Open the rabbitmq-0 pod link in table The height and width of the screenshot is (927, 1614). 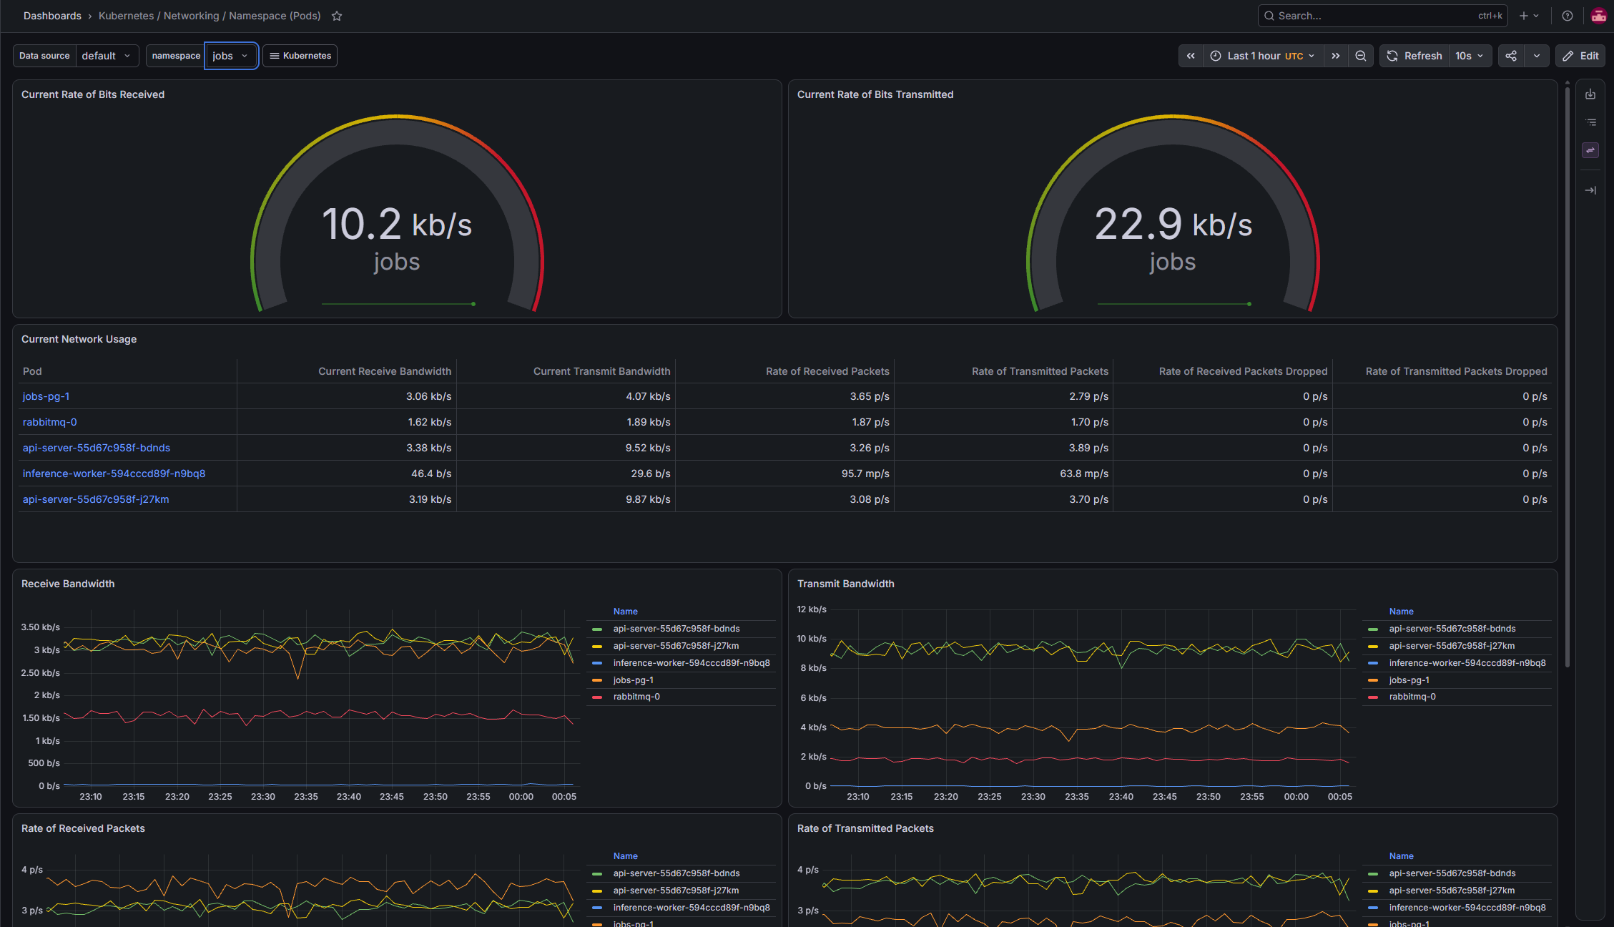[49, 422]
